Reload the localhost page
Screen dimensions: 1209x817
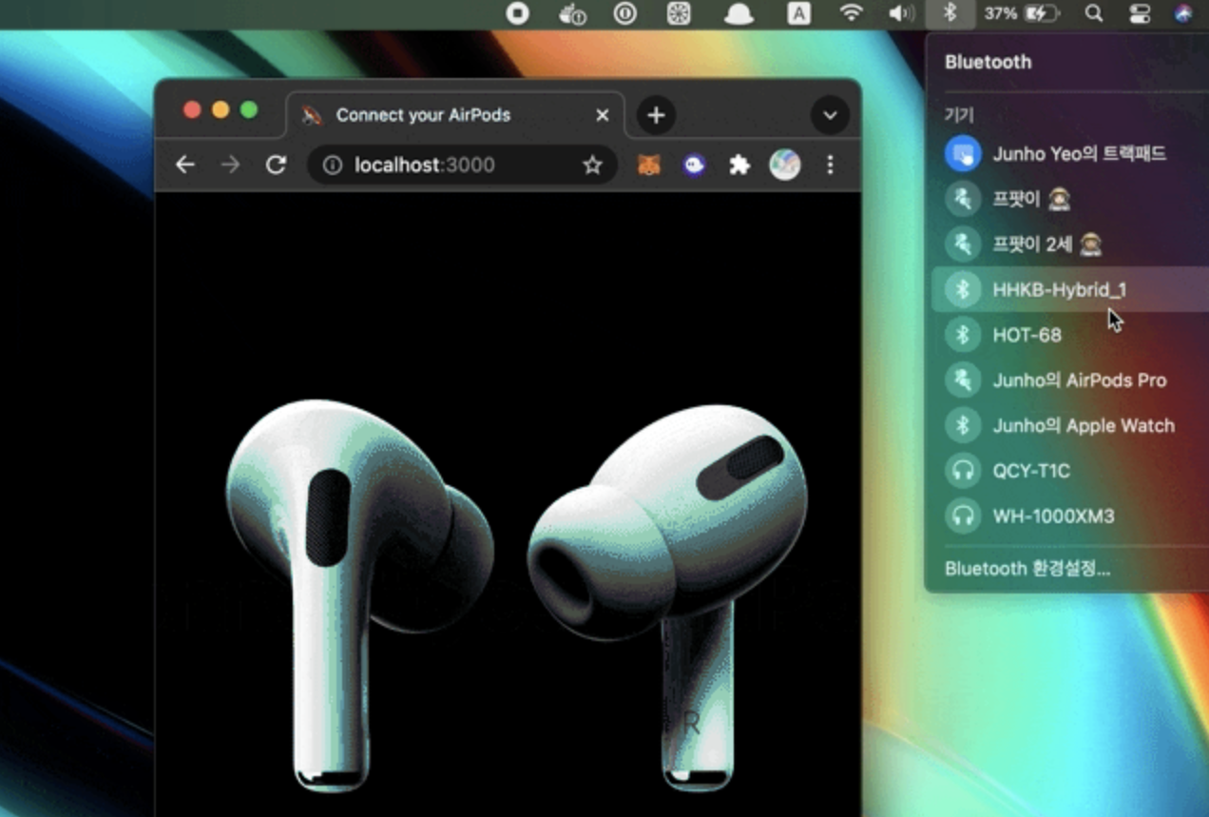pyautogui.click(x=276, y=165)
